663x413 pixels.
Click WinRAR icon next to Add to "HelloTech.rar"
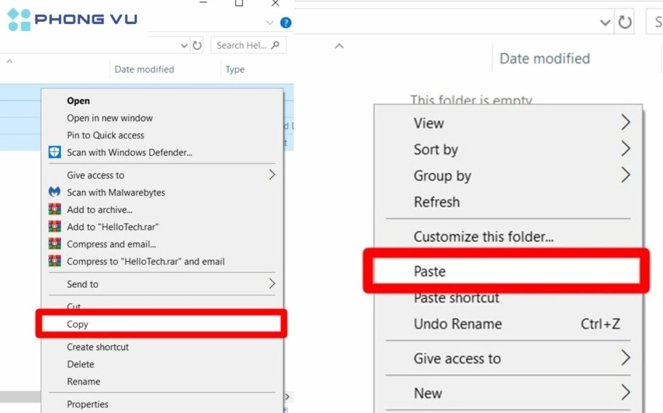(55, 227)
